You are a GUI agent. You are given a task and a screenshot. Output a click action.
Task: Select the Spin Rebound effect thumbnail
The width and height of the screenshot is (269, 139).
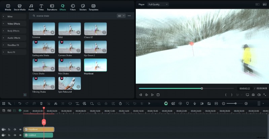point(70,83)
